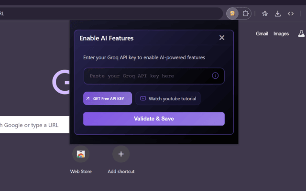Image resolution: width=306 pixels, height=191 pixels.
Task: Open the Labs flask icon
Action: [301, 34]
